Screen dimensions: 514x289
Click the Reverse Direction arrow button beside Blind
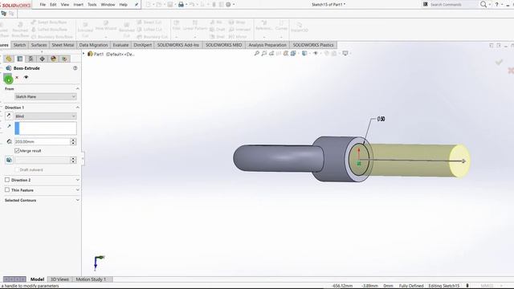pos(9,116)
